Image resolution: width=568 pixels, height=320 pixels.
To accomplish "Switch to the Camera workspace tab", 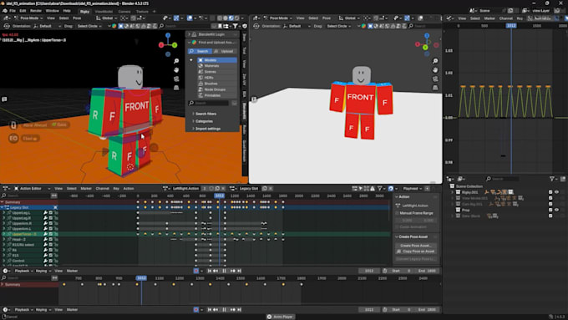I will [124, 11].
